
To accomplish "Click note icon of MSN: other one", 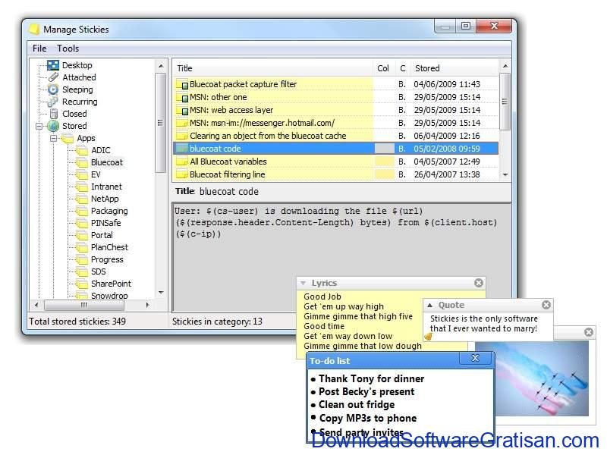I will point(182,97).
